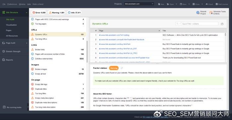Click the Domain Strength sidebar icon
Screen dimensions: 232x120
point(4,52)
